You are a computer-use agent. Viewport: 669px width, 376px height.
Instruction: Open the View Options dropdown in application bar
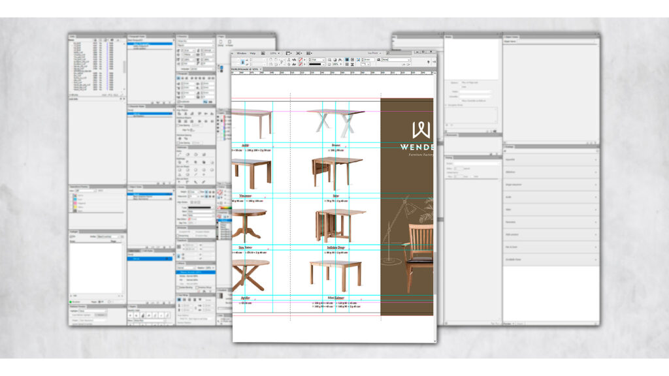[289, 54]
